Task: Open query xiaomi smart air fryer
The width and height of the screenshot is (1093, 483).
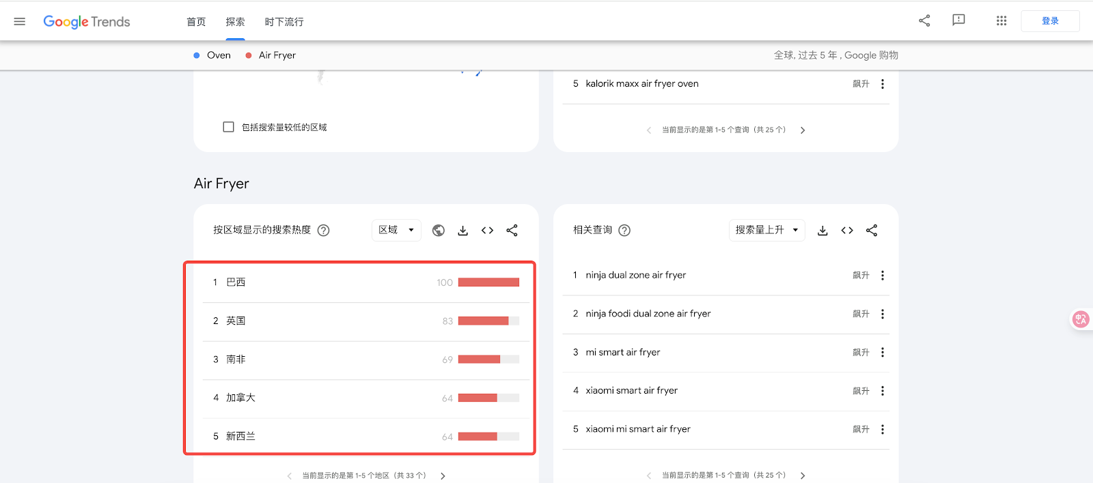Action: point(632,391)
